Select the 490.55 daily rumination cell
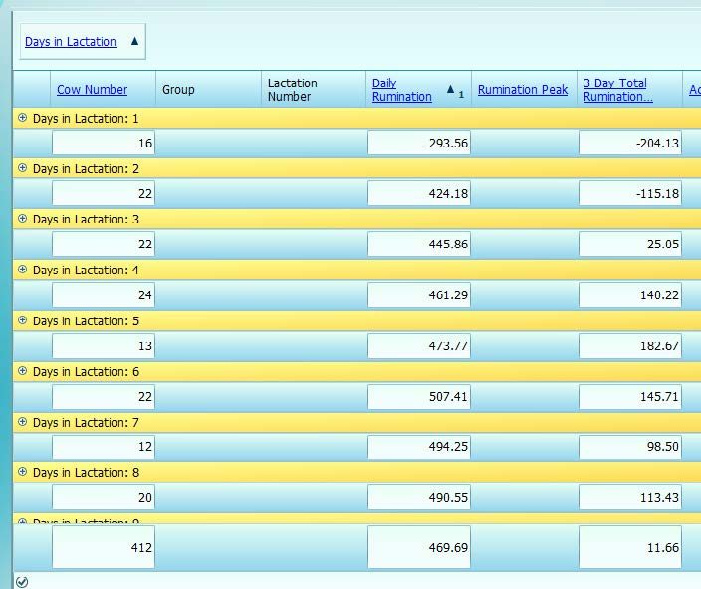Image resolution: width=701 pixels, height=589 pixels. [x=419, y=497]
